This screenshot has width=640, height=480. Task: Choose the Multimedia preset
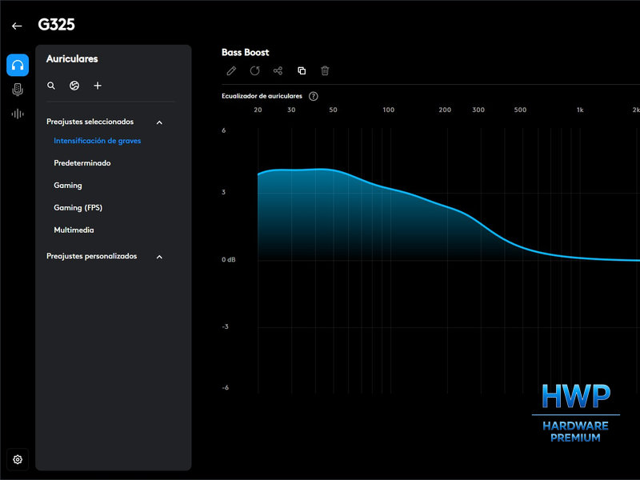[74, 230]
